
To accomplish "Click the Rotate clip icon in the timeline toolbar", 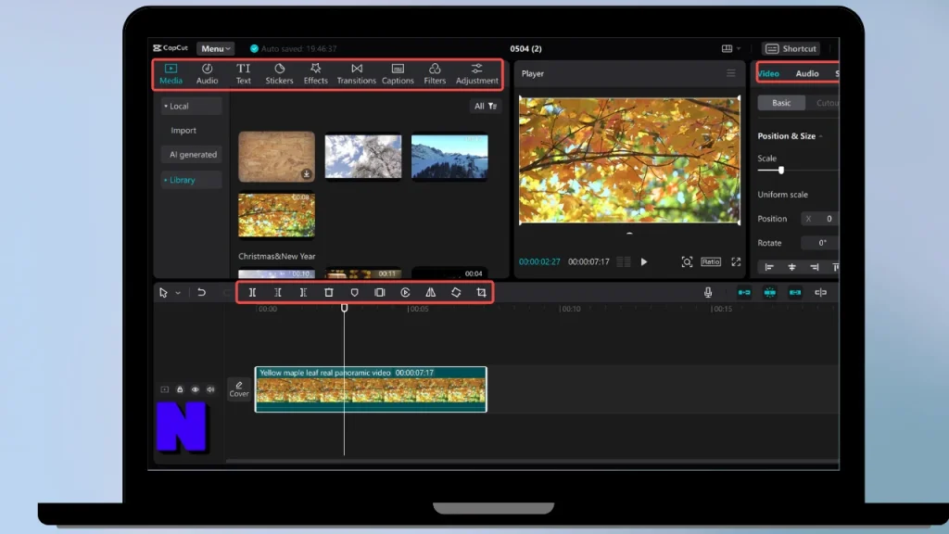I will [456, 292].
